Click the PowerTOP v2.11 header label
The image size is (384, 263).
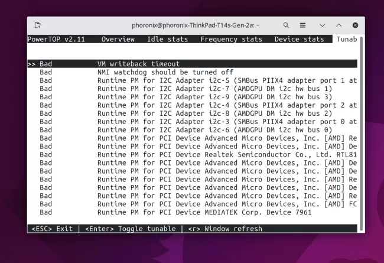56,39
